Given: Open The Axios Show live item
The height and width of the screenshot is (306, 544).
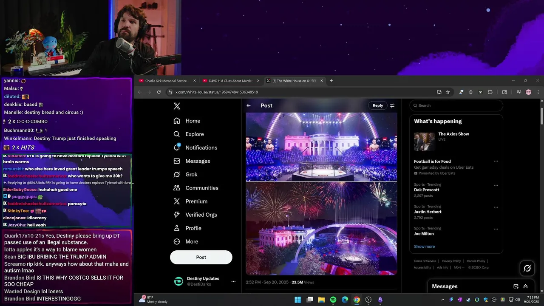Looking at the screenshot, I should point(456,141).
